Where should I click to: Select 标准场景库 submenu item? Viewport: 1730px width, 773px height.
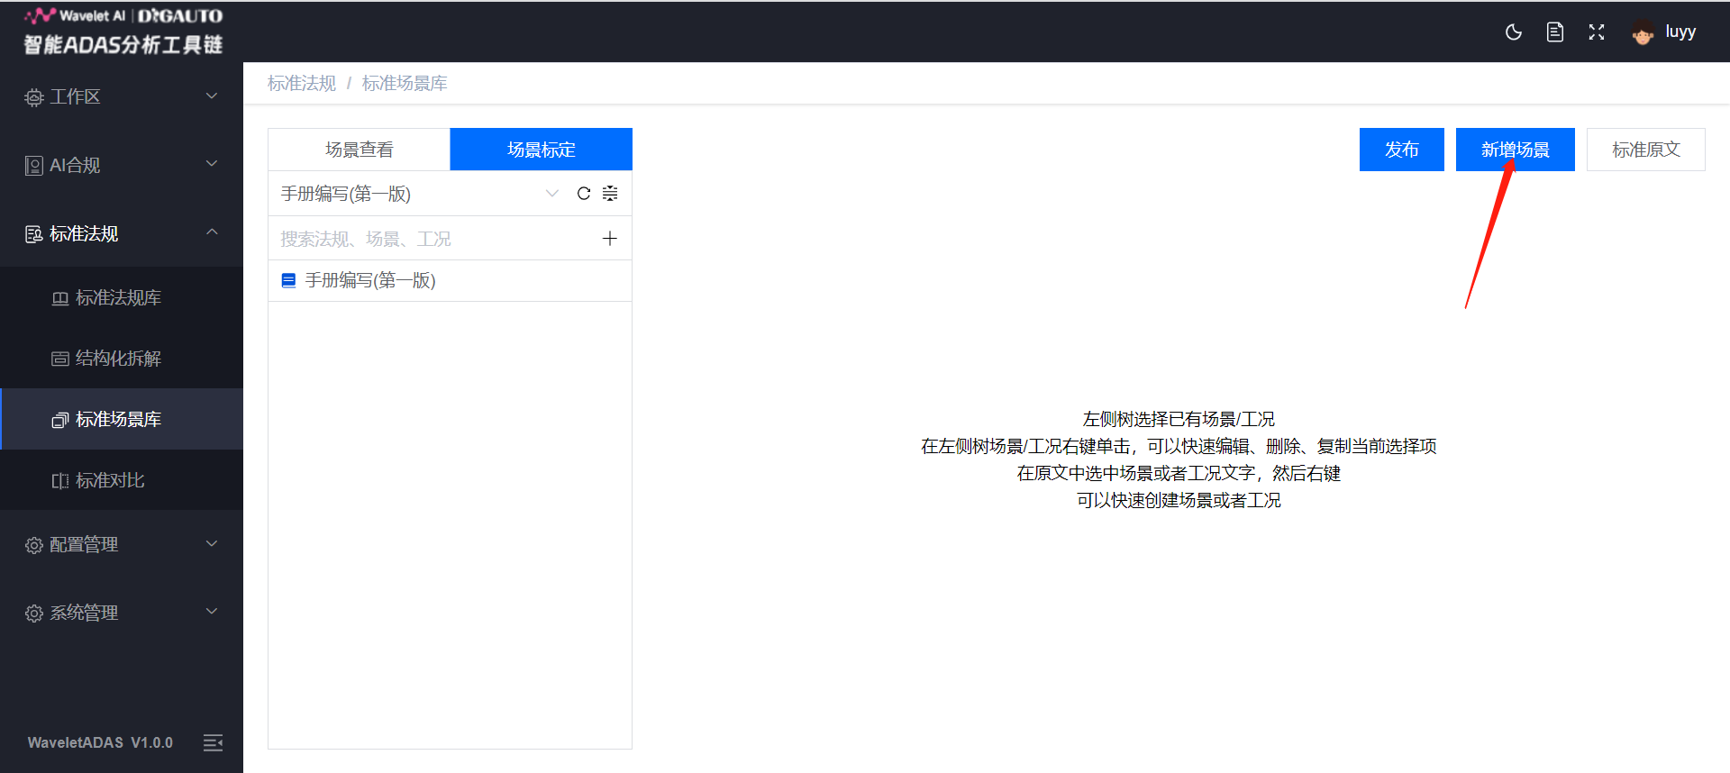(122, 419)
